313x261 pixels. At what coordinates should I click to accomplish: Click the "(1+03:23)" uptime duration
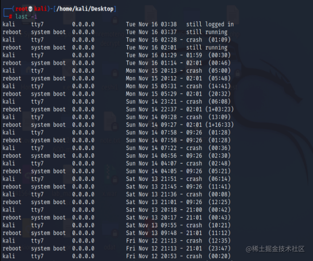tap(219, 109)
